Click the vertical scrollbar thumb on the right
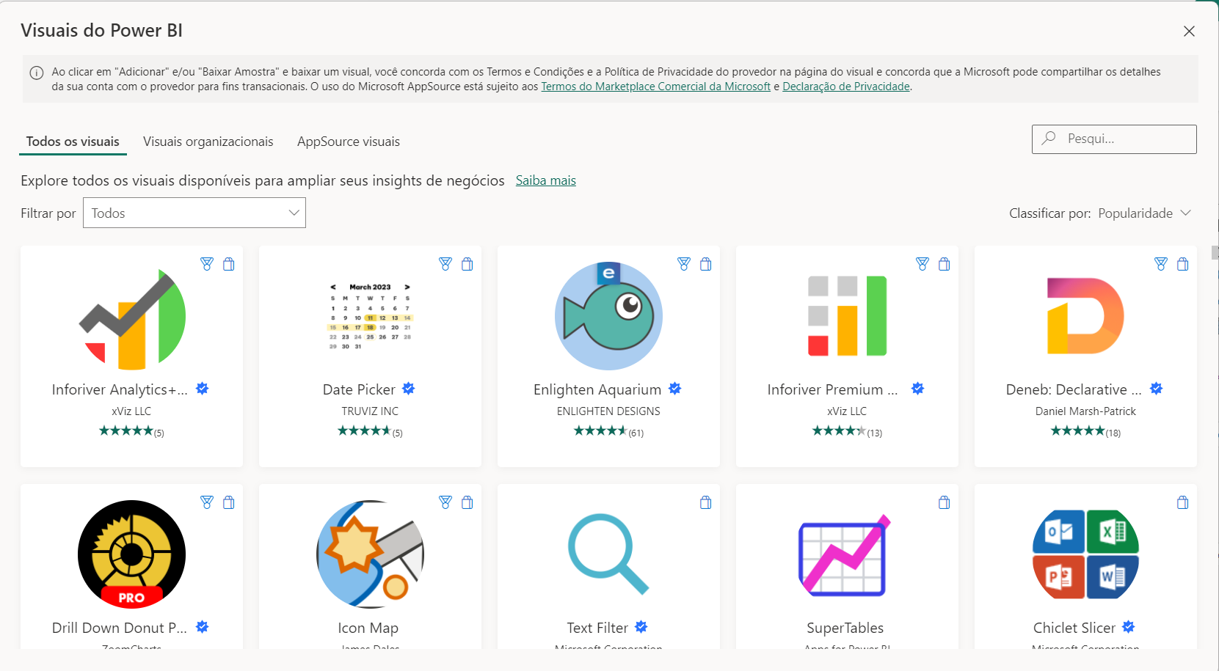1219x671 pixels. click(x=1215, y=252)
